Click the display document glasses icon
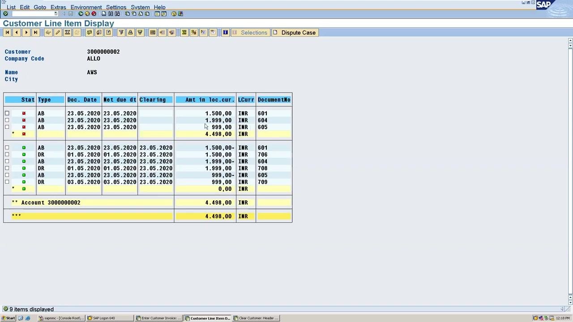Image resolution: width=573 pixels, height=322 pixels. pos(48,33)
